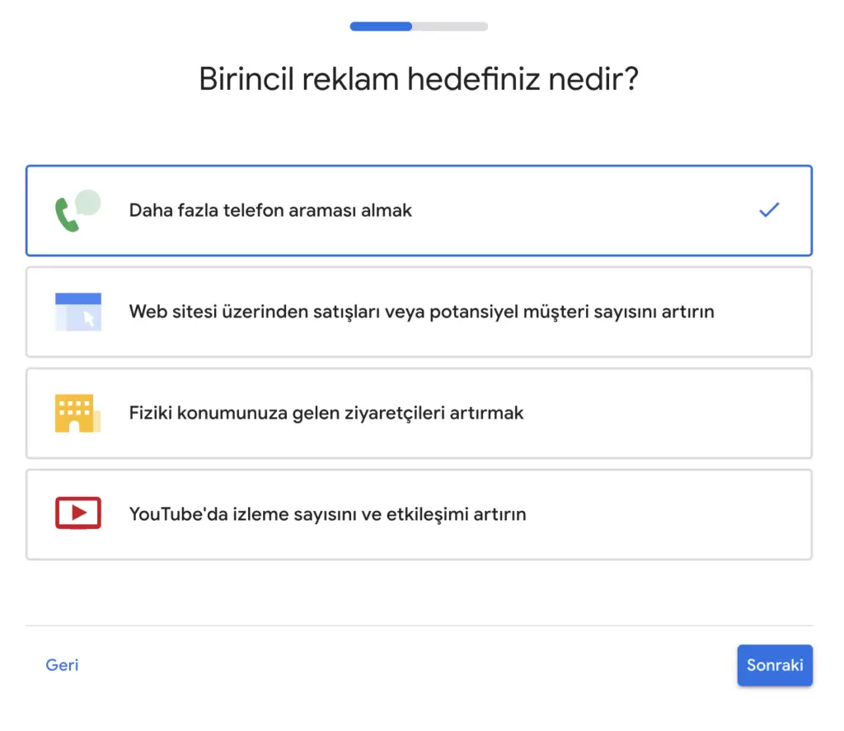Click the green phone handset icon
Screen dimensions: 844x731
tap(66, 216)
